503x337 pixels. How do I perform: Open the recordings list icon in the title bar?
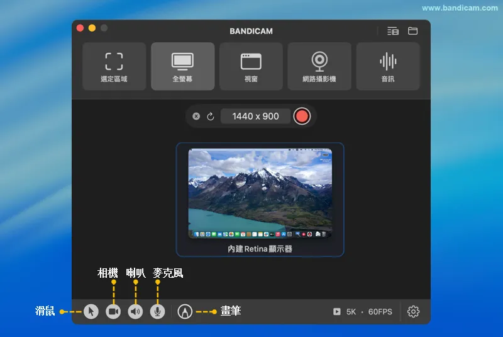(x=393, y=31)
